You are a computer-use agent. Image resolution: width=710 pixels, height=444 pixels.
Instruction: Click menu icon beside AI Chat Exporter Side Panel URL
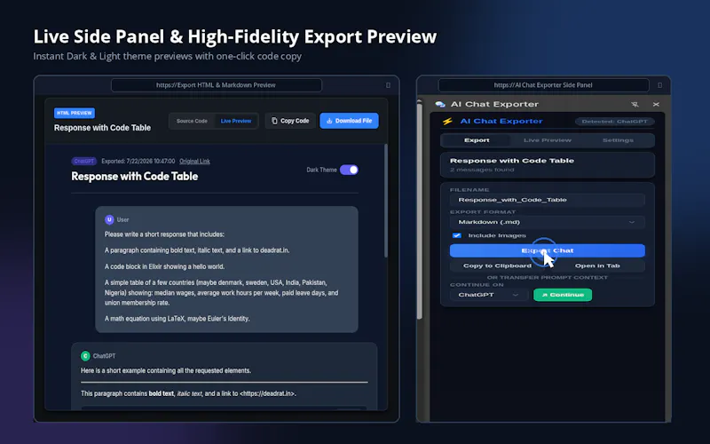pos(659,85)
